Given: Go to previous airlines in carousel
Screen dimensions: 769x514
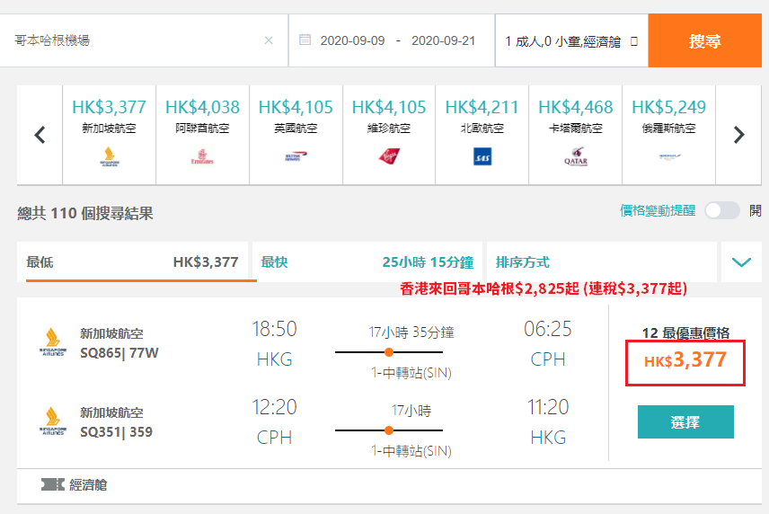Looking at the screenshot, I should 40,135.
